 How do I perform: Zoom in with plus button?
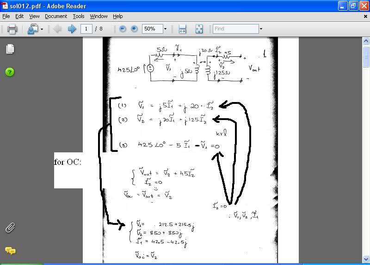click(134, 29)
